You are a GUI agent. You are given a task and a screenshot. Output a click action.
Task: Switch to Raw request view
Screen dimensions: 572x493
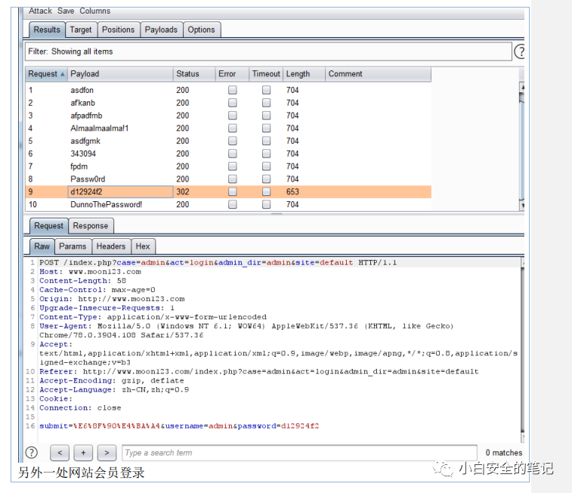click(x=42, y=246)
